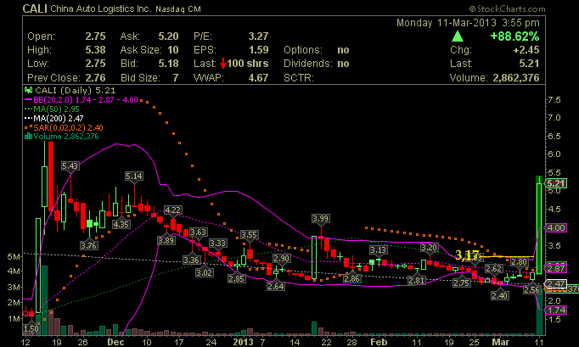This screenshot has height=347, width=579.
Task: Click the High value 5.38
Action: [95, 50]
